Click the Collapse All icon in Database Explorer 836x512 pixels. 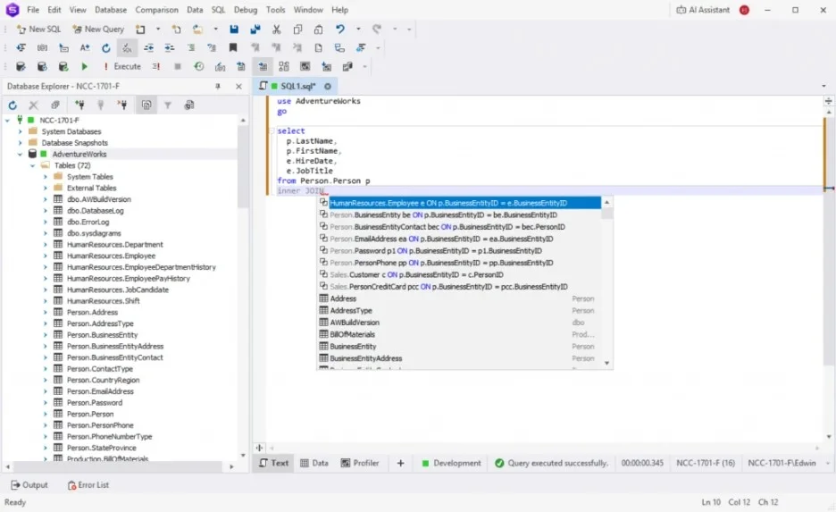click(x=55, y=105)
